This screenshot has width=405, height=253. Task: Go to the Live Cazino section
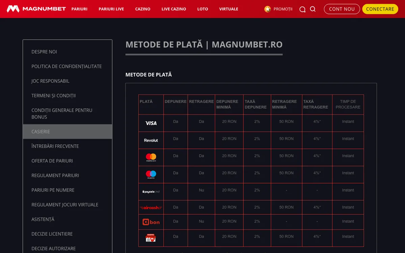tap(174, 9)
